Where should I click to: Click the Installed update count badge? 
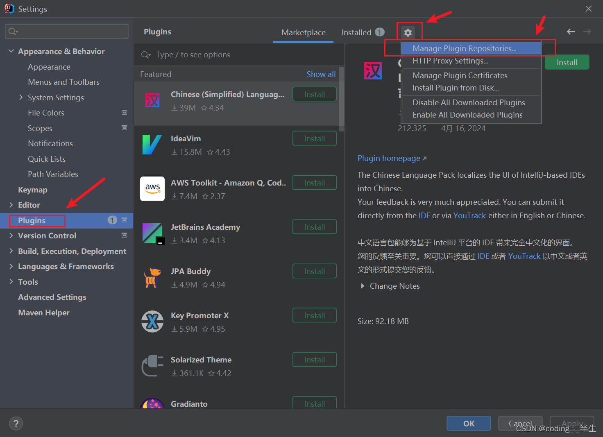pyautogui.click(x=380, y=32)
